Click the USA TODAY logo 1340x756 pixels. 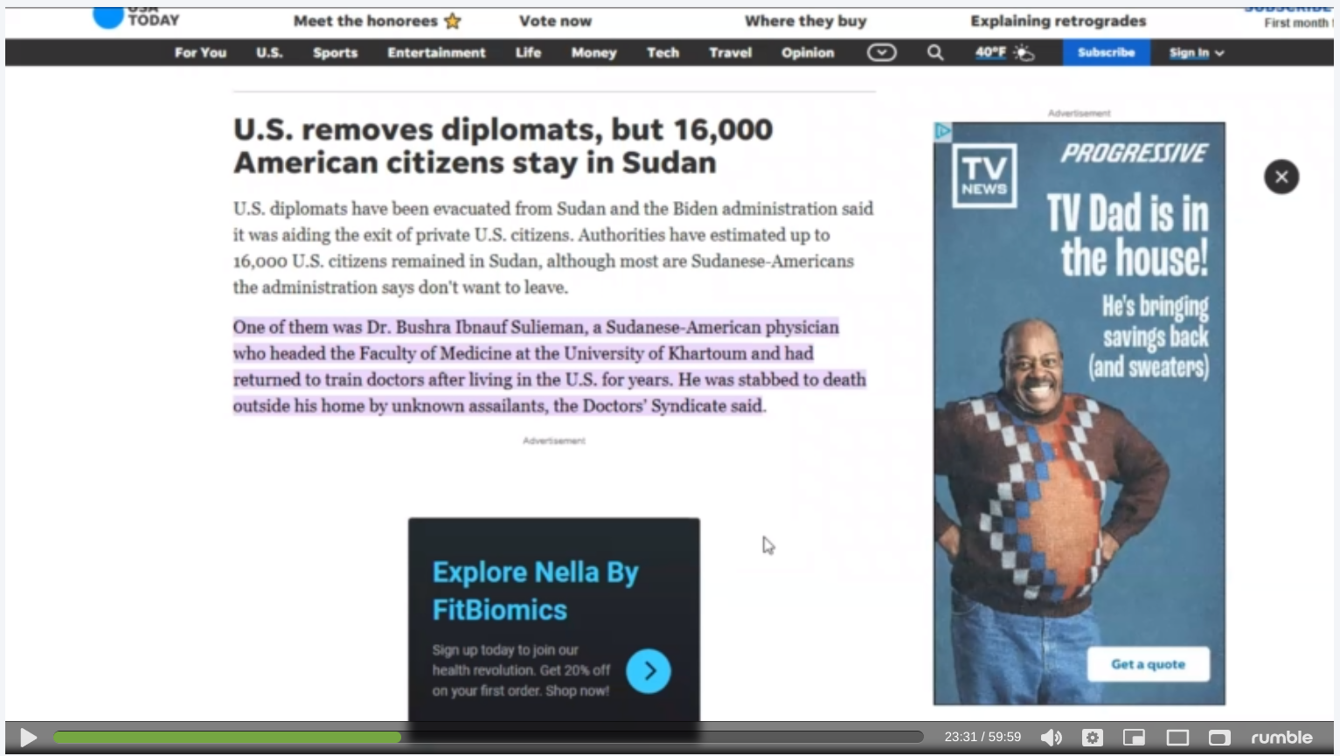click(135, 17)
